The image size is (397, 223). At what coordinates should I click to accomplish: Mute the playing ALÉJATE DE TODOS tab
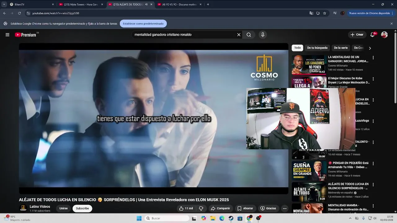click(x=146, y=4)
